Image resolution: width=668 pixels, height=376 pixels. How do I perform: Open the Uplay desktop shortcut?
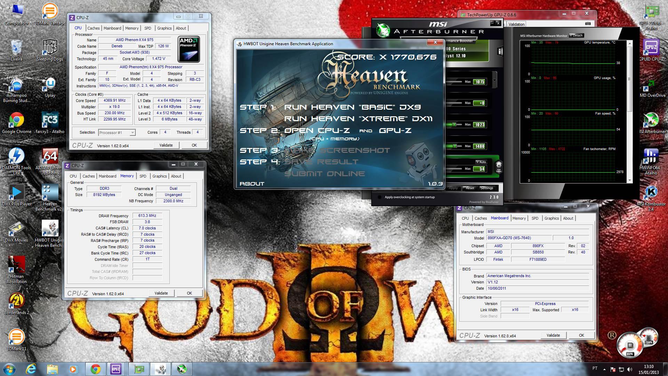[x=50, y=87]
